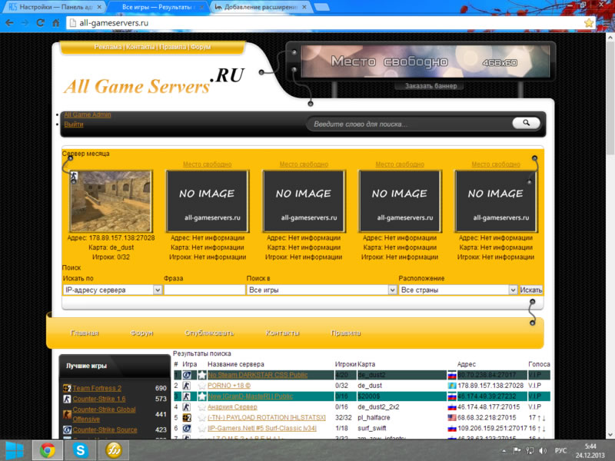Open Контакты in the yellow navigation bar
The image size is (615, 461).
pos(282,333)
